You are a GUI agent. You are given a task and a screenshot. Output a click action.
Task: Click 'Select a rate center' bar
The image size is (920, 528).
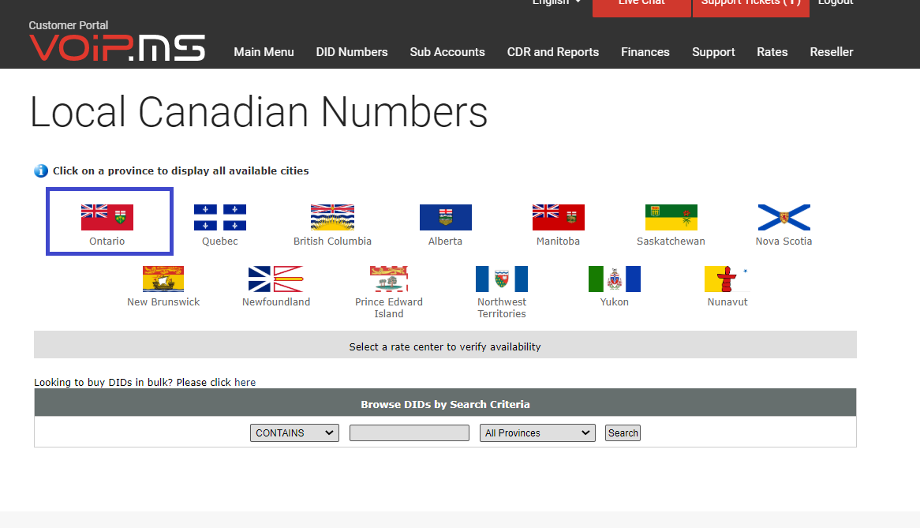pos(445,344)
